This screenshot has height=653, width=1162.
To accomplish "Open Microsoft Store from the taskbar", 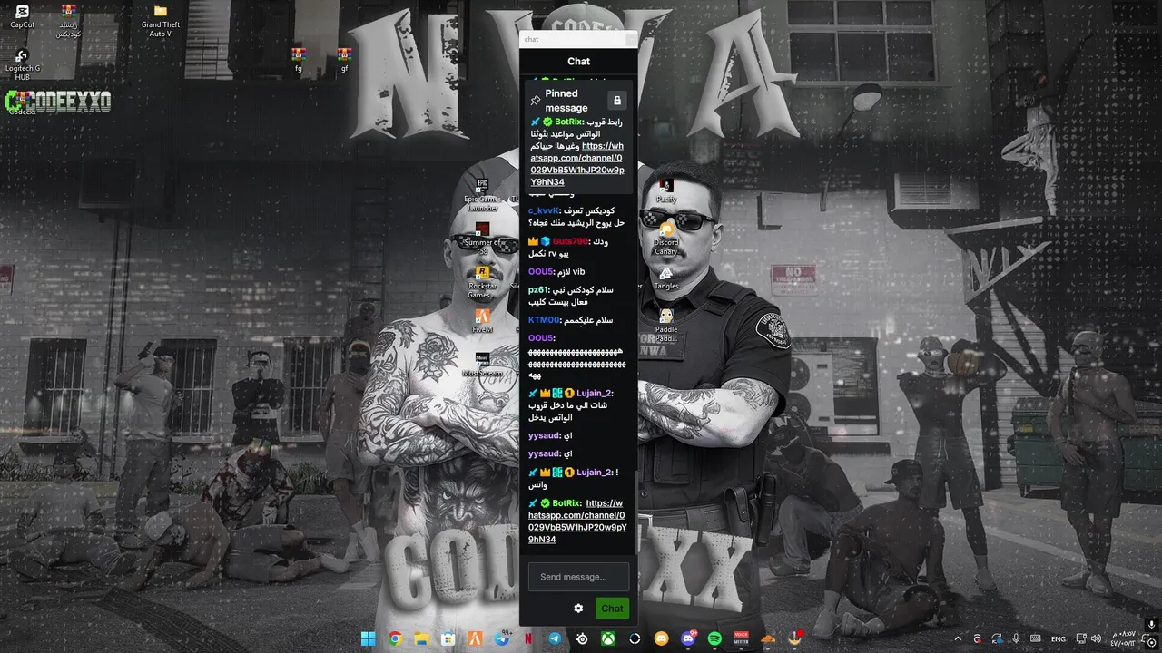I will point(448,638).
